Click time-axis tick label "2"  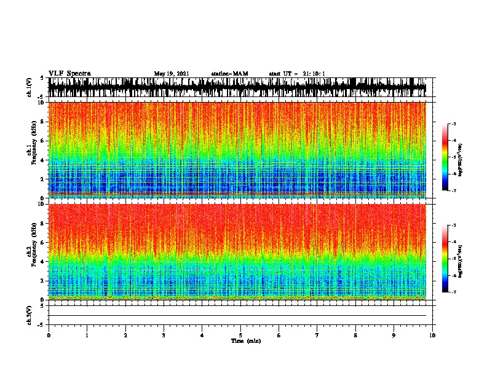point(125,335)
